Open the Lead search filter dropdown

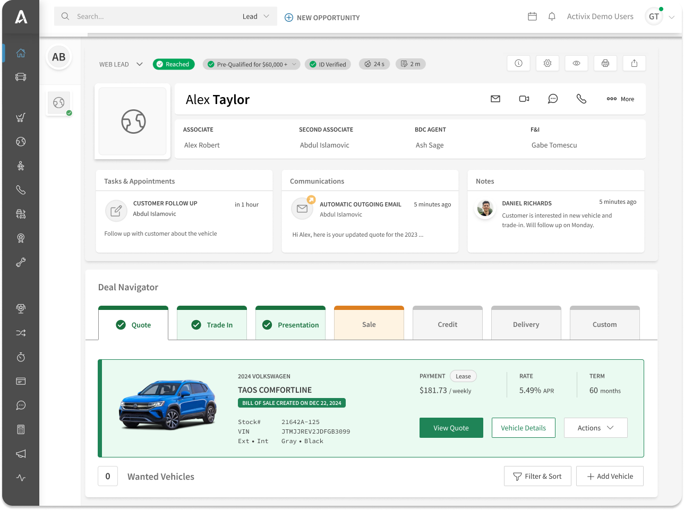[256, 16]
